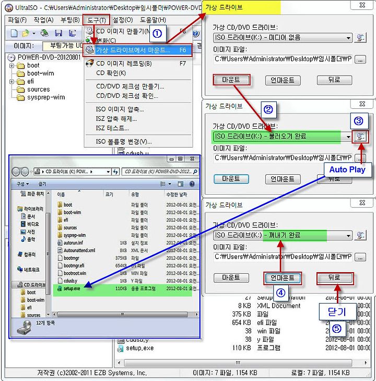Screen dimensions: 376x381
Task: Open the dropdown arrow beside Open icon
Action: (x=34, y=33)
